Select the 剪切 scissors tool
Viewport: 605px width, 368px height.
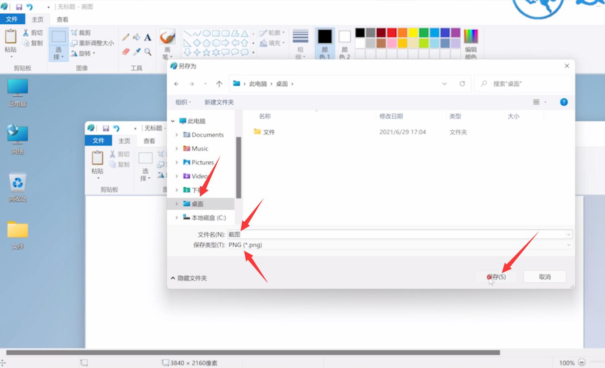[33, 33]
